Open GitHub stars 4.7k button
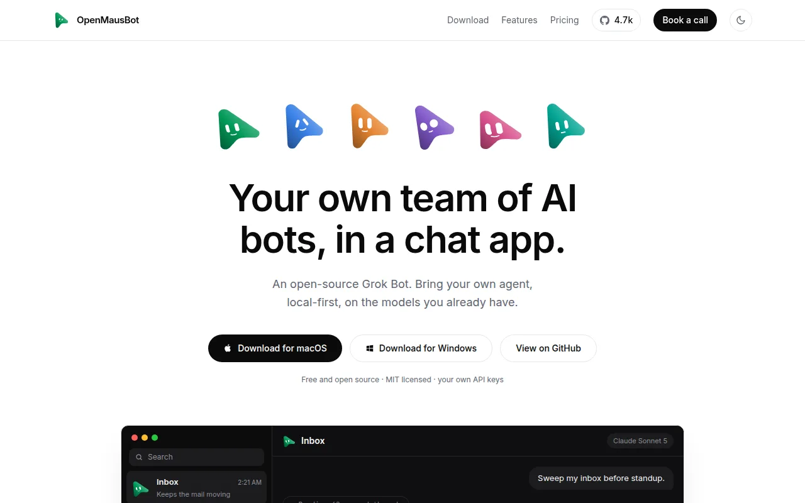 point(616,20)
